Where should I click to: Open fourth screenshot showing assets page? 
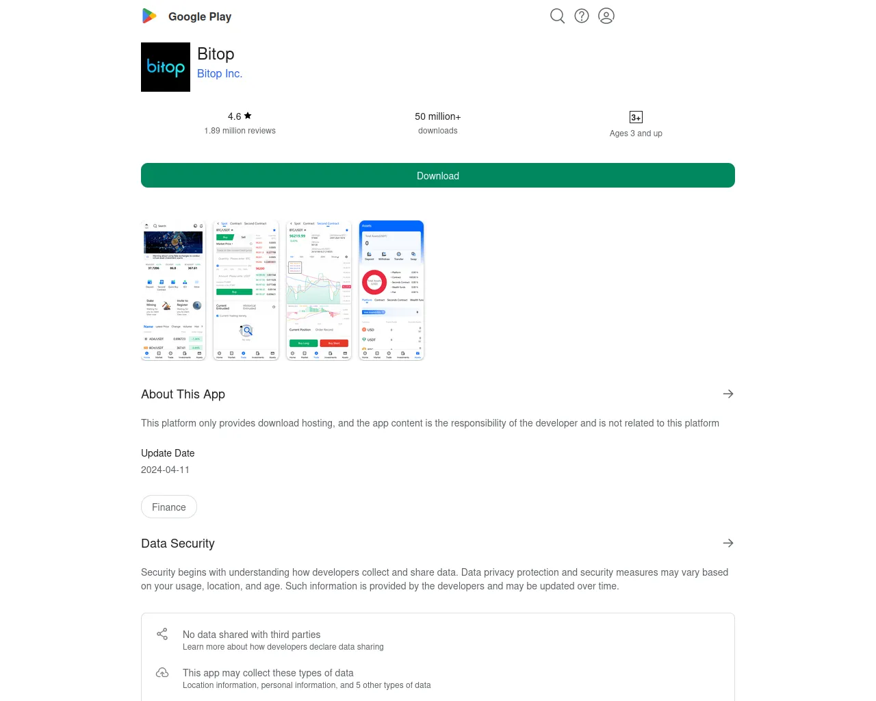pos(391,290)
